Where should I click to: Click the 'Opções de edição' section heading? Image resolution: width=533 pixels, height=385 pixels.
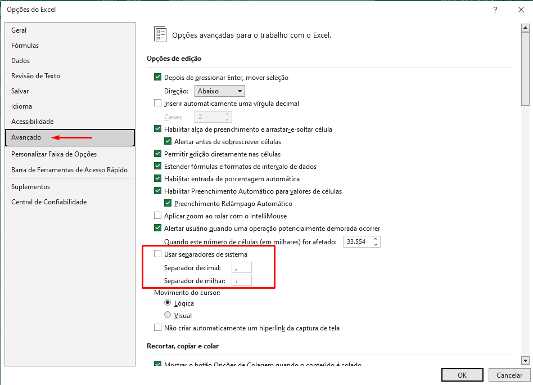(174, 59)
